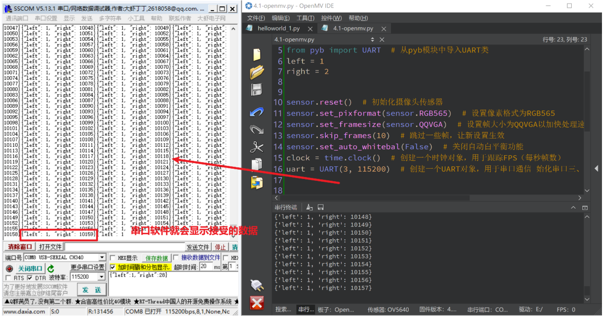Clear serial terminal with broom icon
Viewport: 605px width, 316px height.
[310, 207]
